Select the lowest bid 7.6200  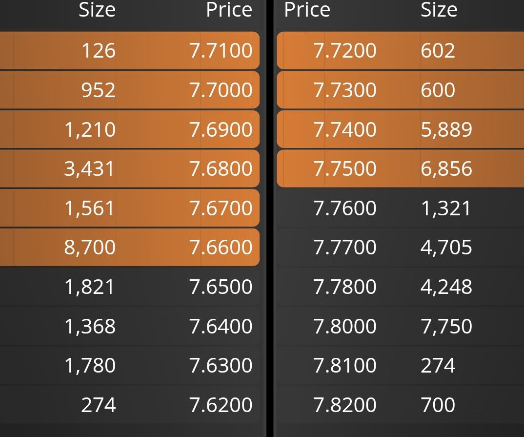130,405
